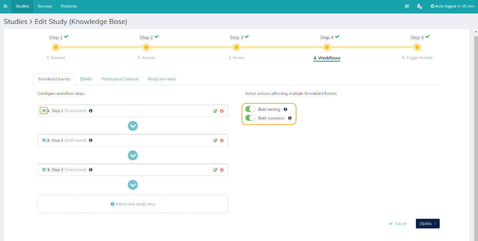This screenshot has height=241, width=478.
Task: Edit workflow Step 1
Action: tap(215, 111)
